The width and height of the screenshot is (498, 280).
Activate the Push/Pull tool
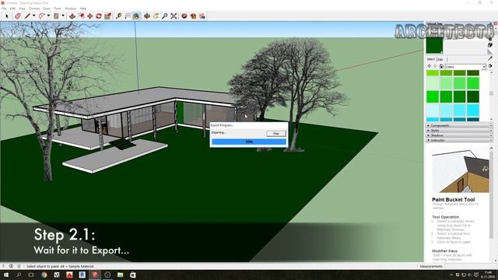point(72,16)
